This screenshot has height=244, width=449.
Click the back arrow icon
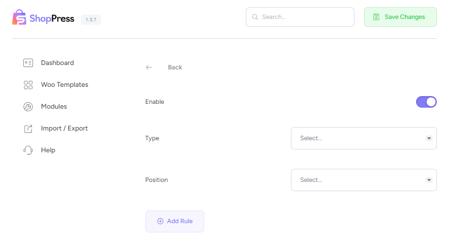click(x=149, y=67)
